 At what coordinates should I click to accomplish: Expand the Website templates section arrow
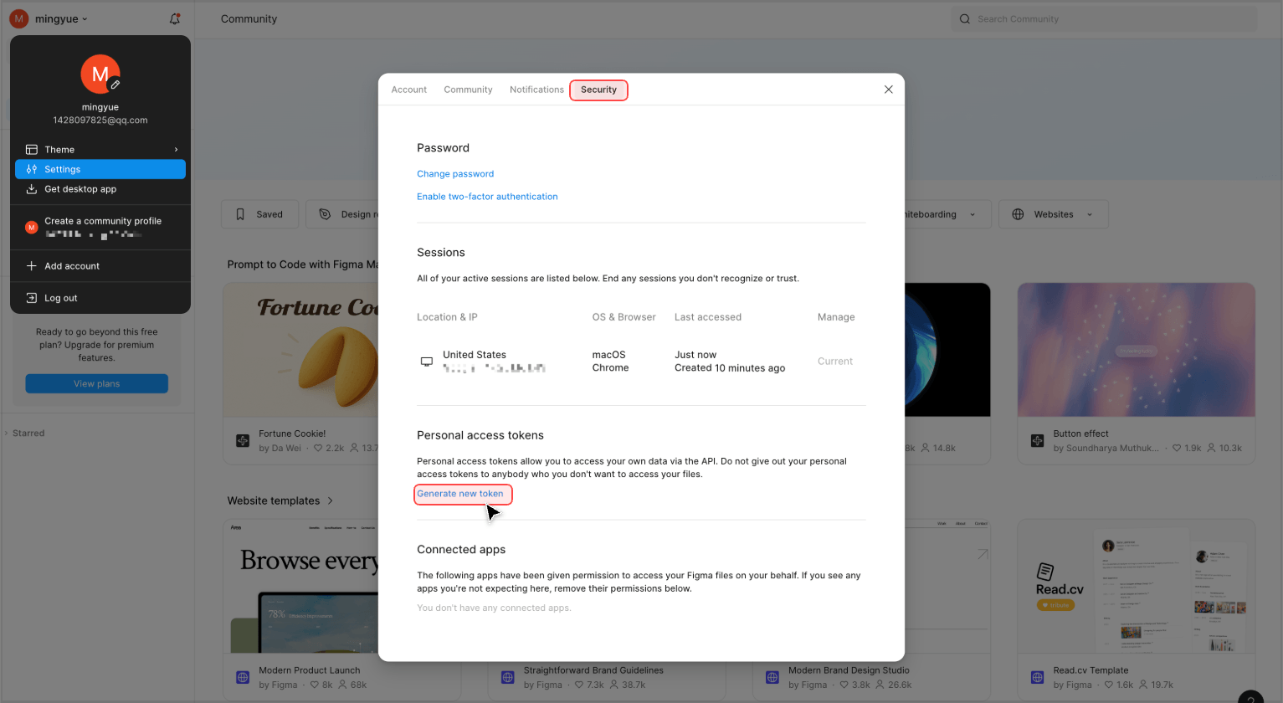point(331,500)
